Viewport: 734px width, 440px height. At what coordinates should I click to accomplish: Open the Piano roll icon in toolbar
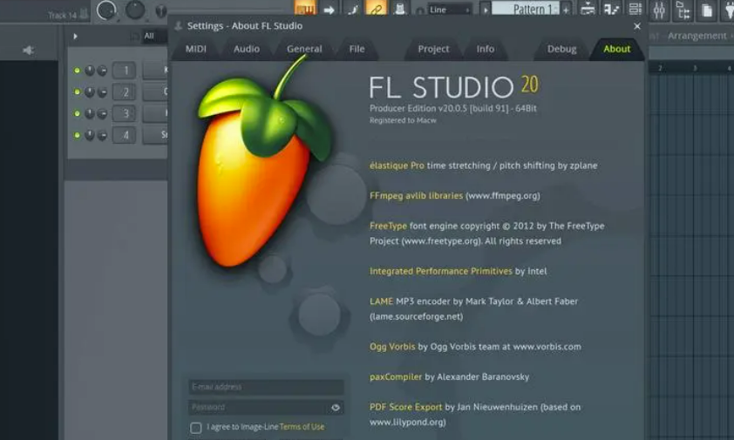pos(611,9)
